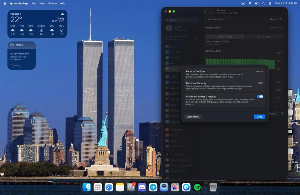Click the Done button

pyautogui.click(x=259, y=116)
